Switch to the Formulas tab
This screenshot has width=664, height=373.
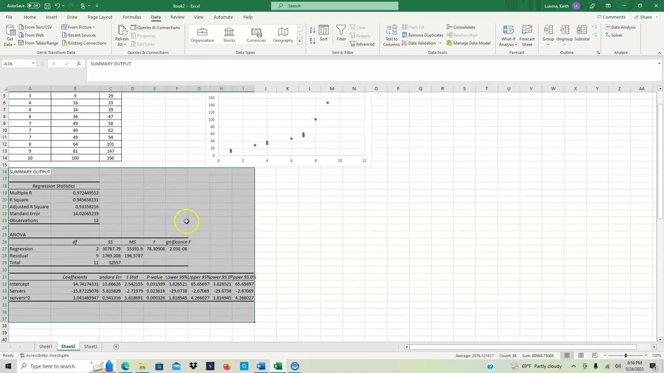[132, 17]
